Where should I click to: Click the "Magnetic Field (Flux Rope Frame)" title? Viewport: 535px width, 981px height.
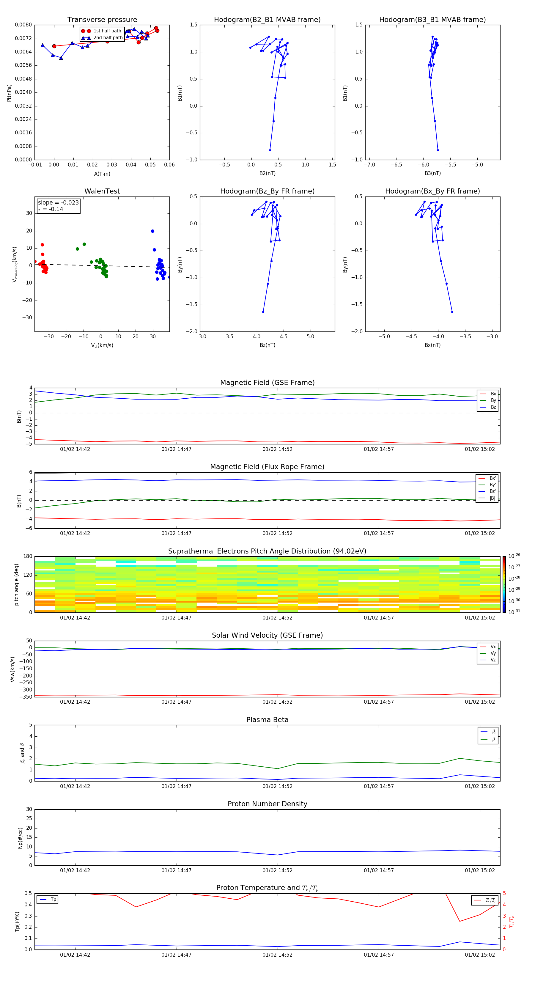coord(267,467)
